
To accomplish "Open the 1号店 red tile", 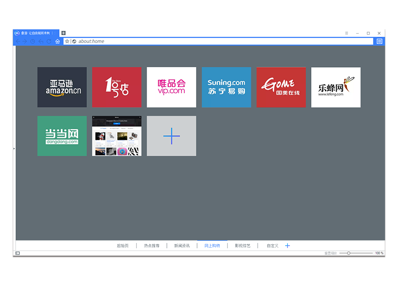I will (x=117, y=87).
